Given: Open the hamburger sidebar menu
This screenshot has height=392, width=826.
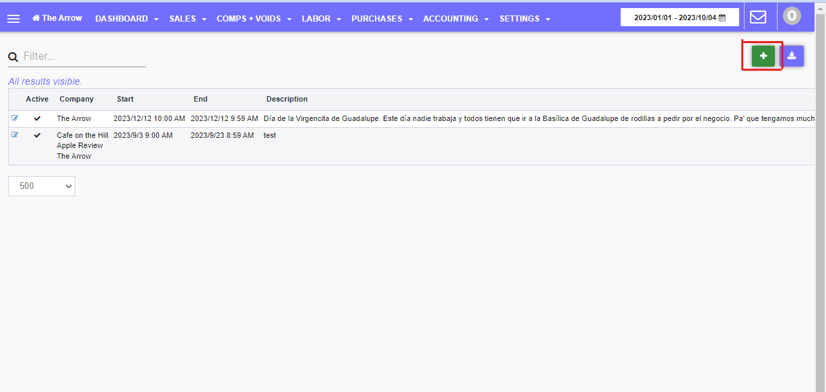Looking at the screenshot, I should click(13, 19).
